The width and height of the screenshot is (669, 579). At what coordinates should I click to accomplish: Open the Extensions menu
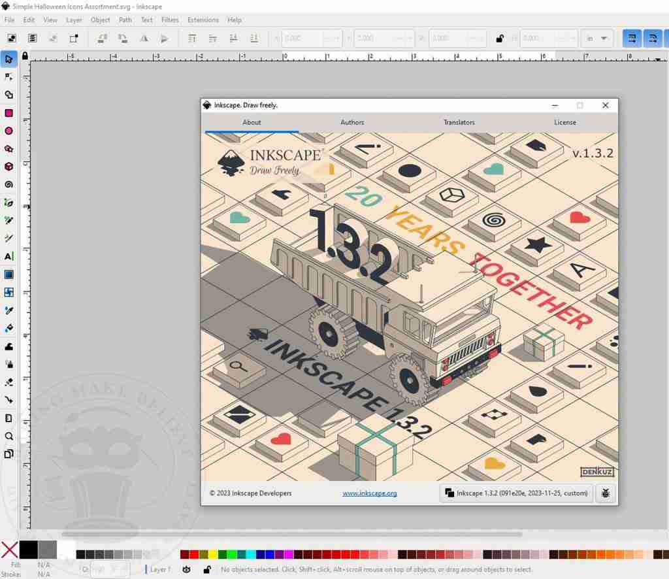(203, 20)
